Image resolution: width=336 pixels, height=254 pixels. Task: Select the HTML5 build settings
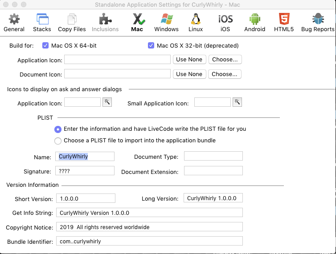coord(284,22)
